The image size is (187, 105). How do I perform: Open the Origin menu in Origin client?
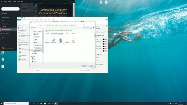pyautogui.click(x=6, y=1)
